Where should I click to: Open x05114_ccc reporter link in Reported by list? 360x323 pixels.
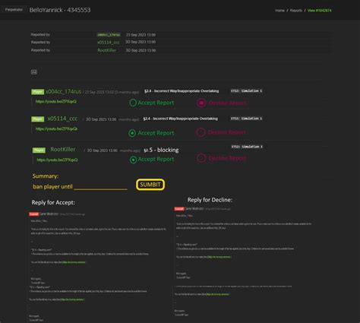click(x=109, y=43)
